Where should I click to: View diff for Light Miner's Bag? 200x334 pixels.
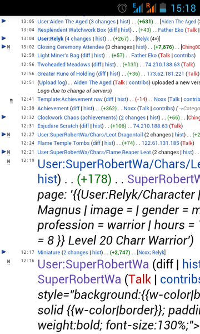click(x=86, y=55)
